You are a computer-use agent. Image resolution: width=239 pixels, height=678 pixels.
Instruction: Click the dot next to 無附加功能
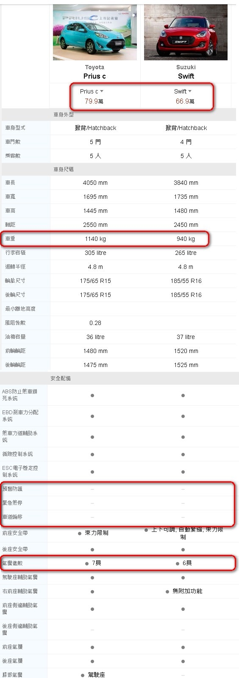point(167,592)
